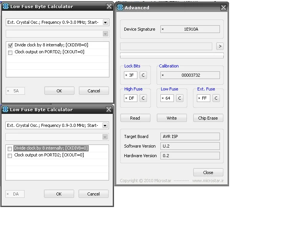The width and height of the screenshot is (307, 230).
Task: Close the Advanced window with X
Action: click(x=223, y=8)
